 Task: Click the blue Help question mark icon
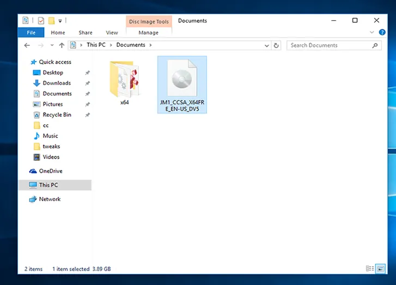point(382,33)
